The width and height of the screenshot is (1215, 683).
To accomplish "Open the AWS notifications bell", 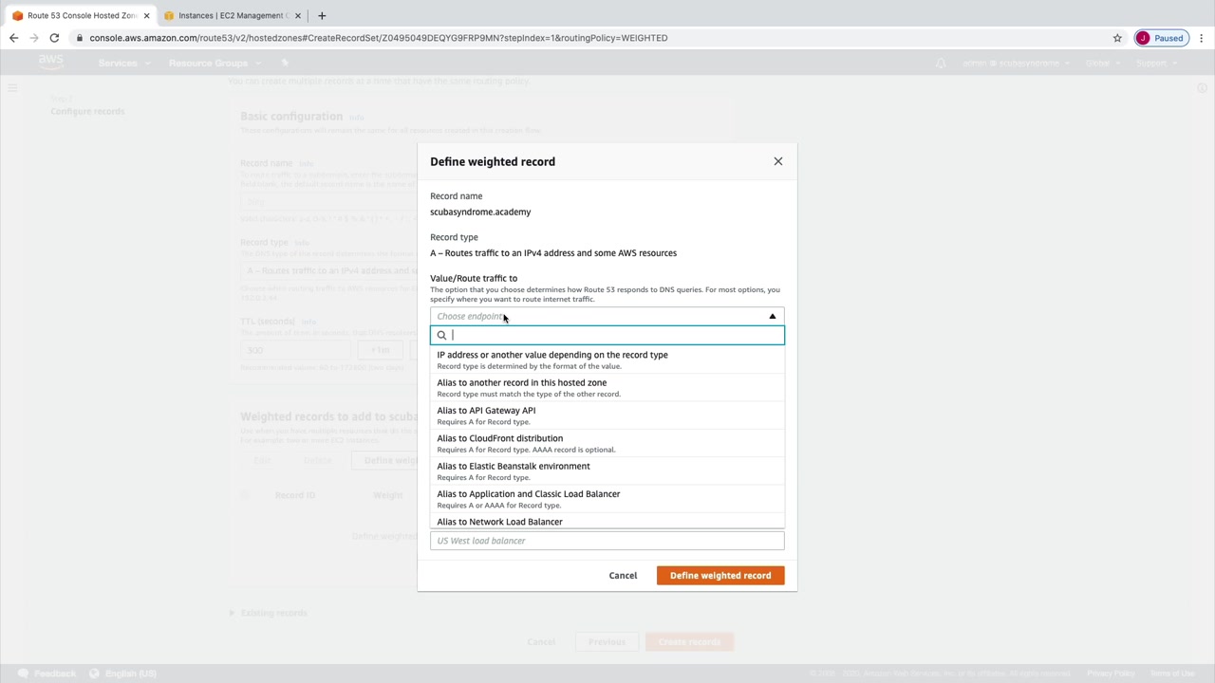I will 941,63.
